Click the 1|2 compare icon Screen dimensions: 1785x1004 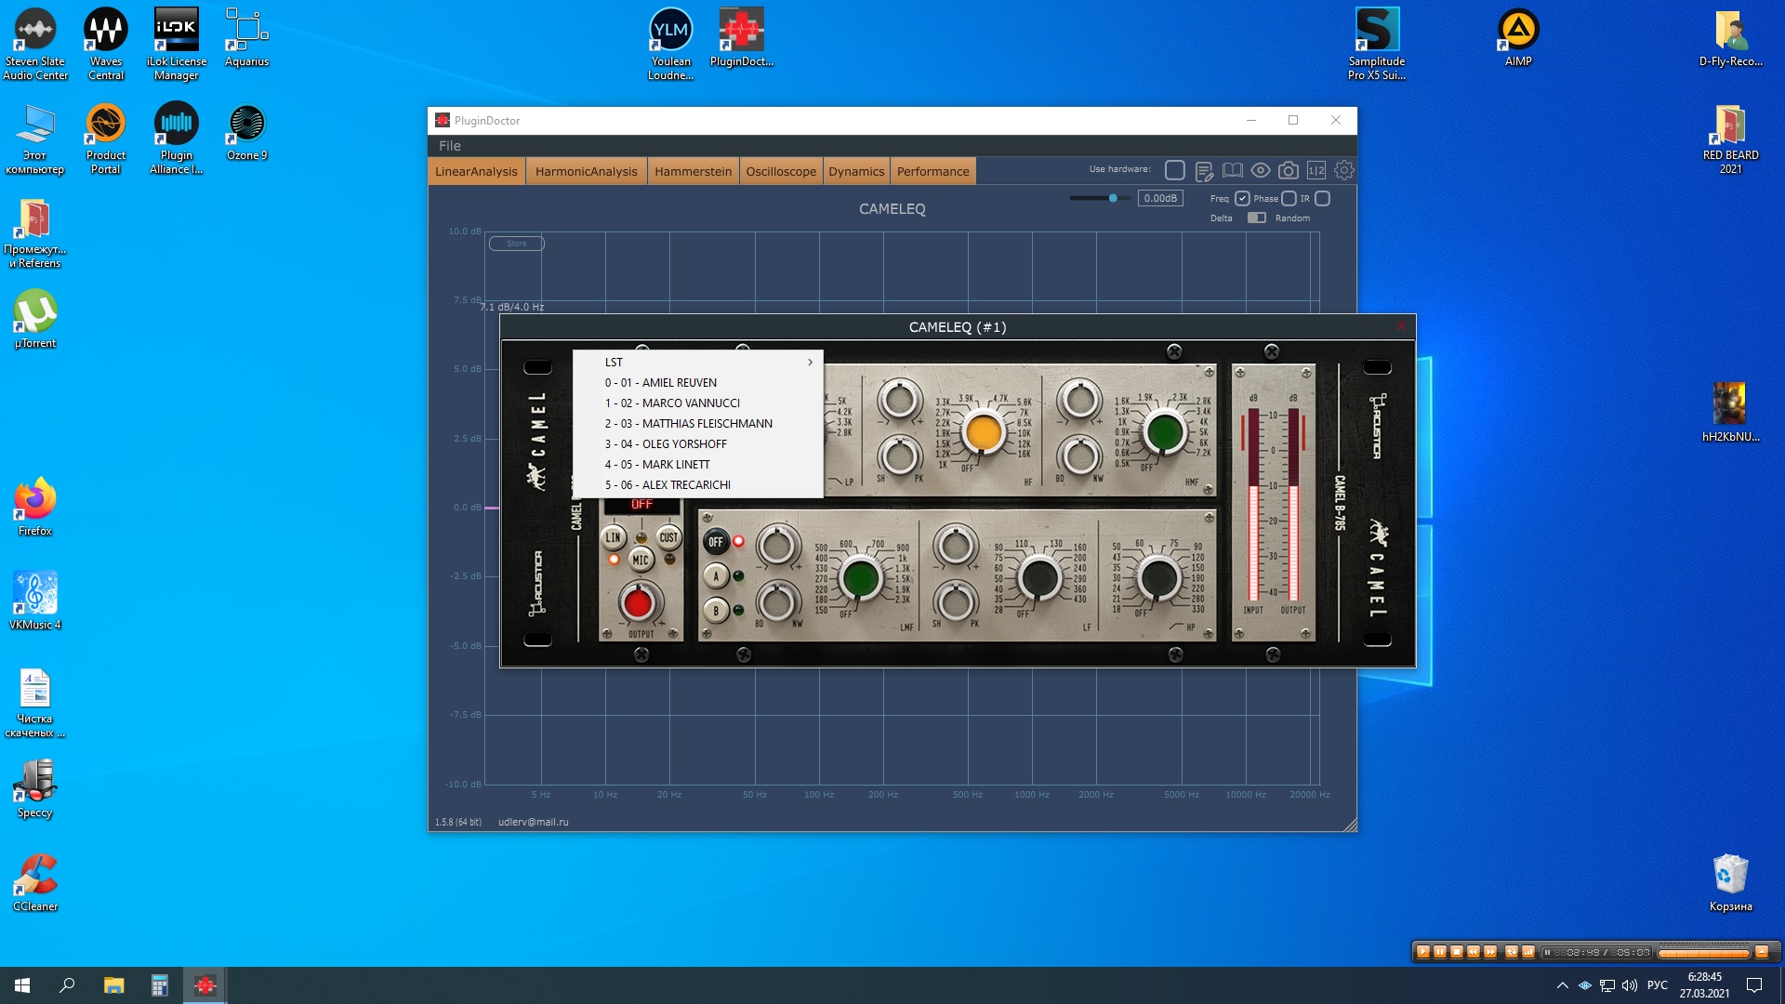pyautogui.click(x=1316, y=170)
